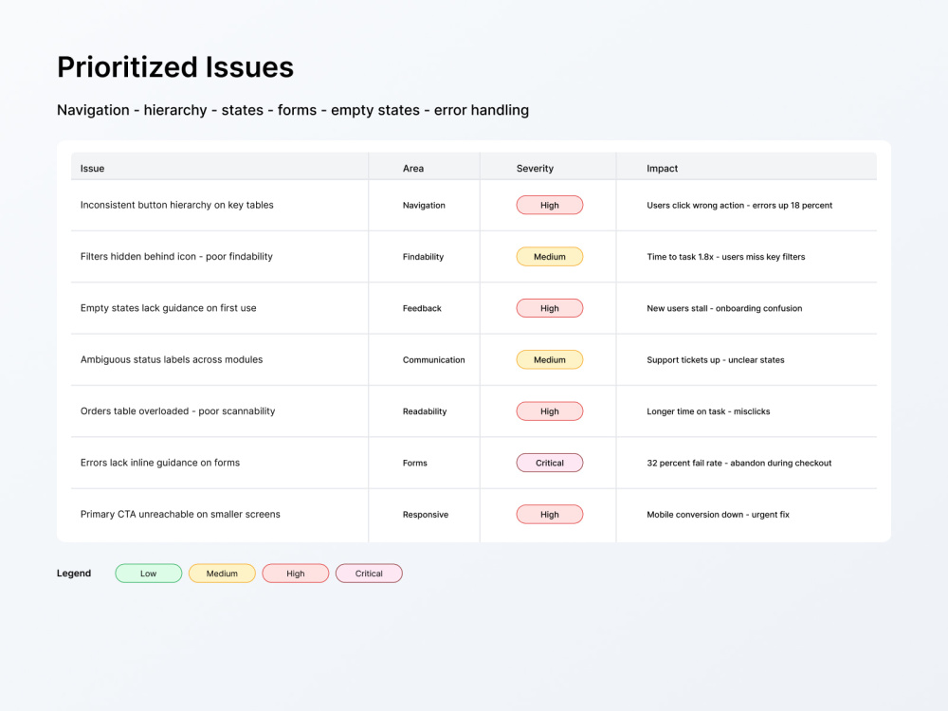The height and width of the screenshot is (711, 948).
Task: Click the Communication area cell
Action: (x=433, y=359)
